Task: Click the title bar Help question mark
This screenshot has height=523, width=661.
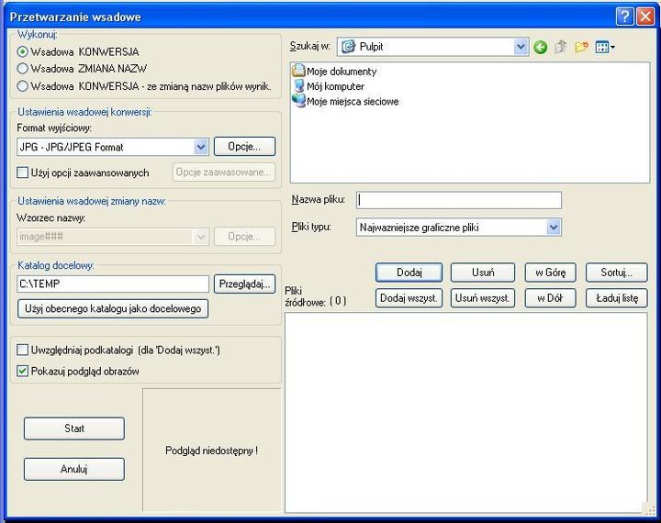Action: point(623,16)
